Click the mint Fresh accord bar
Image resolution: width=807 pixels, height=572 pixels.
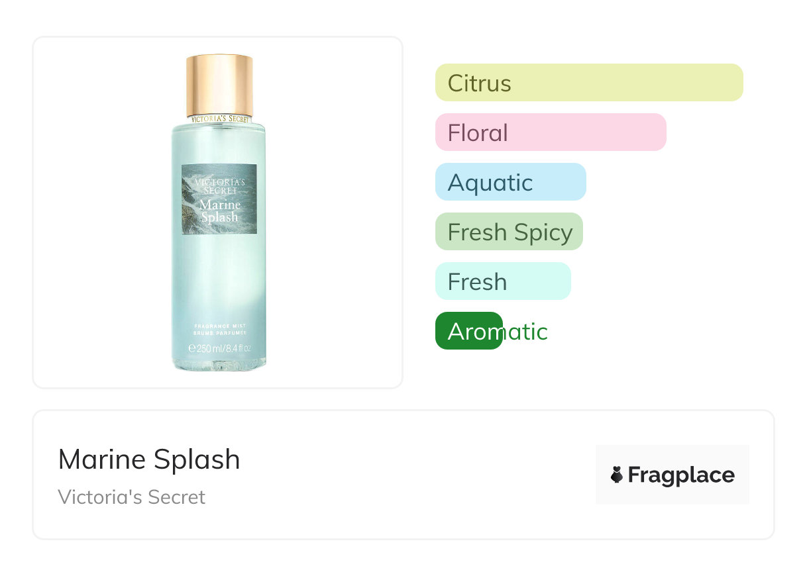point(502,281)
